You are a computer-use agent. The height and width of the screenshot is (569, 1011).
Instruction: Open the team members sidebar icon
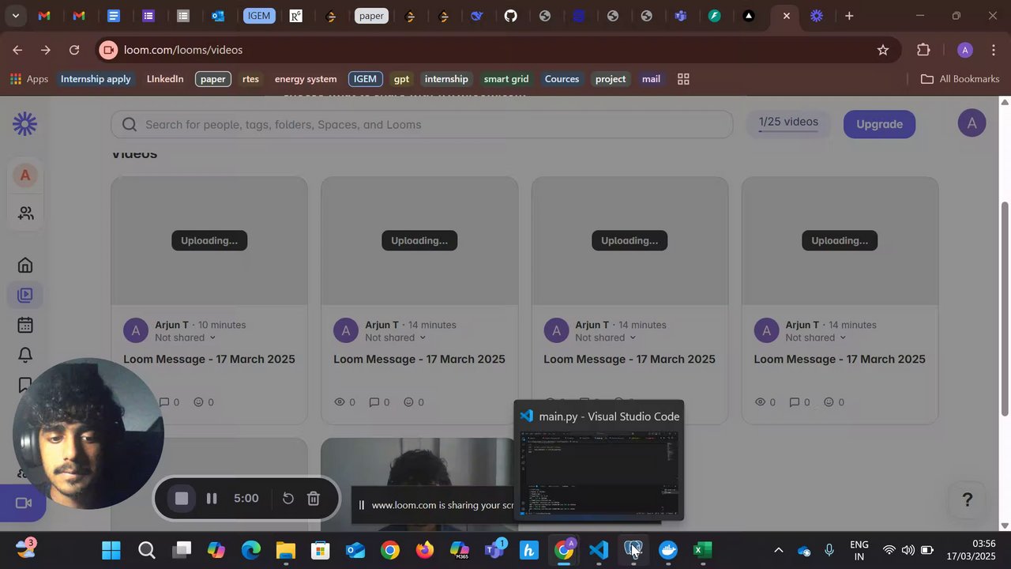pos(25,213)
